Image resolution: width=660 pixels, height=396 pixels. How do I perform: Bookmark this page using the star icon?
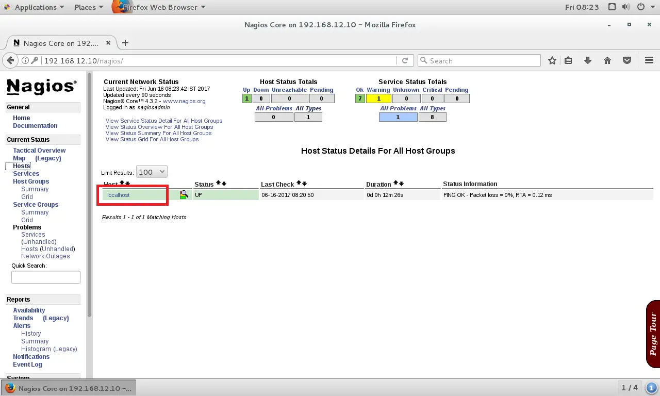(552, 60)
